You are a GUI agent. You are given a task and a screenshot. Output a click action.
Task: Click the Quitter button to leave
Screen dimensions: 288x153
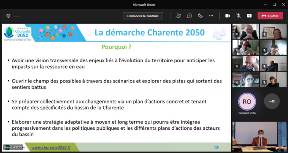270,16
